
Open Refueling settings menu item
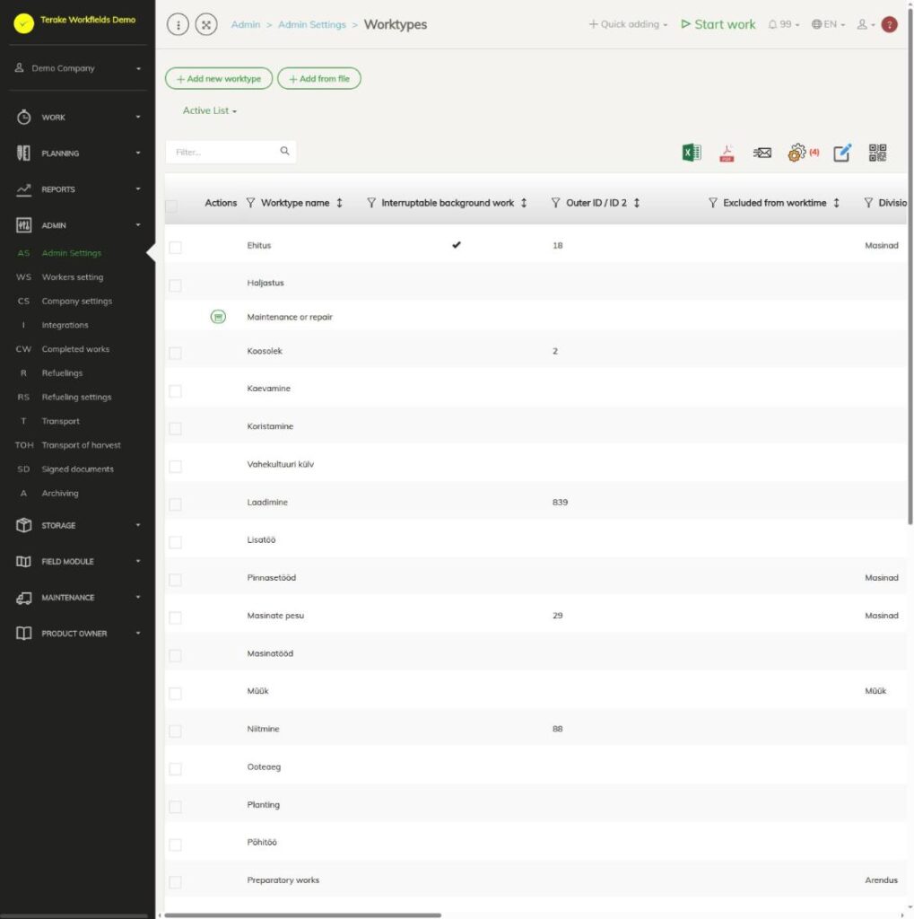[x=76, y=398]
